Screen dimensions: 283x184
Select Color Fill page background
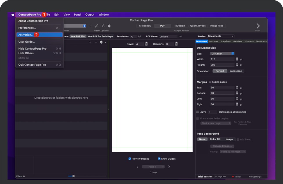tap(215, 139)
